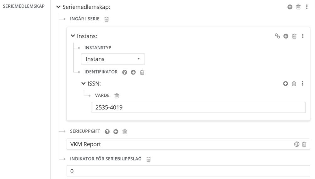Open the three-dot menu for Seriemedlemskap
Viewport: 315px width, 179px height.
[307, 7]
